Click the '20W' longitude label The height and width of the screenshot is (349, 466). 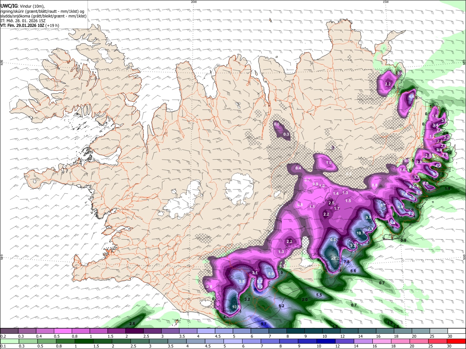coord(194,2)
